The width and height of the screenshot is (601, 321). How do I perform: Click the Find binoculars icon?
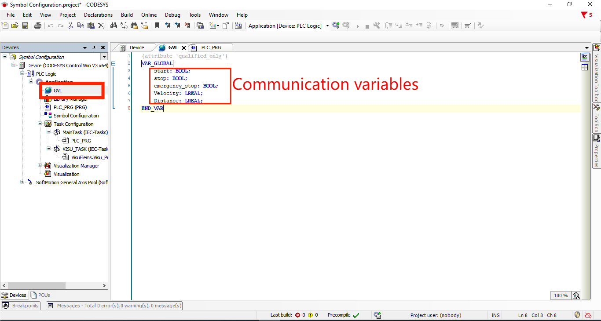[x=114, y=26]
